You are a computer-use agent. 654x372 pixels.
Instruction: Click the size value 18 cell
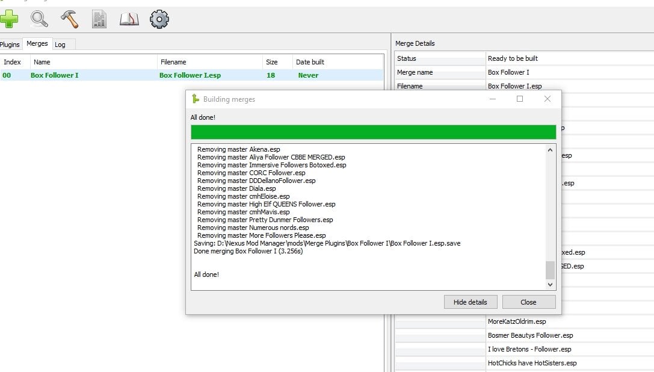coord(271,75)
